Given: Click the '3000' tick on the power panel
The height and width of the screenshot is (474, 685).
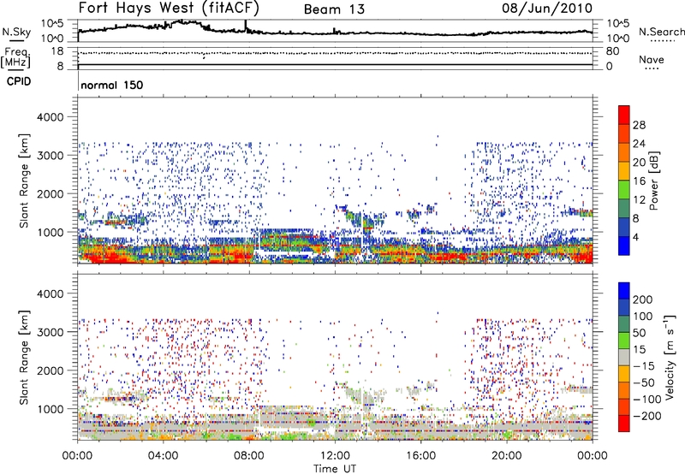Looking at the screenshot, I should (50, 156).
